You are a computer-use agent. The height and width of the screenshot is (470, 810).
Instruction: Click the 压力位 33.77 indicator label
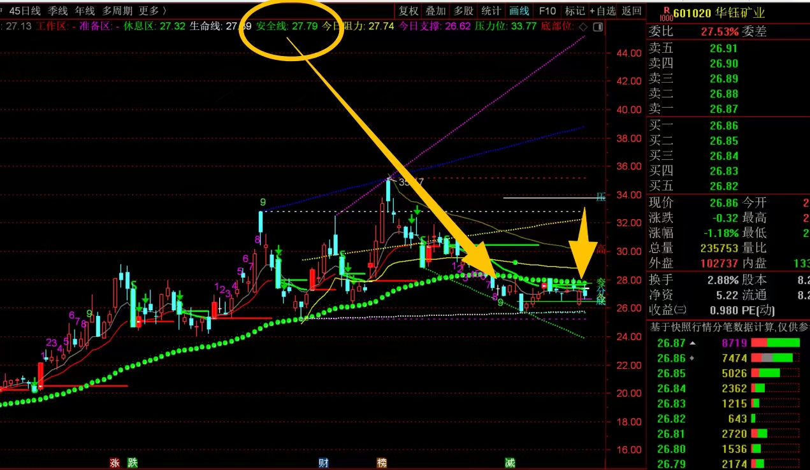click(x=506, y=27)
